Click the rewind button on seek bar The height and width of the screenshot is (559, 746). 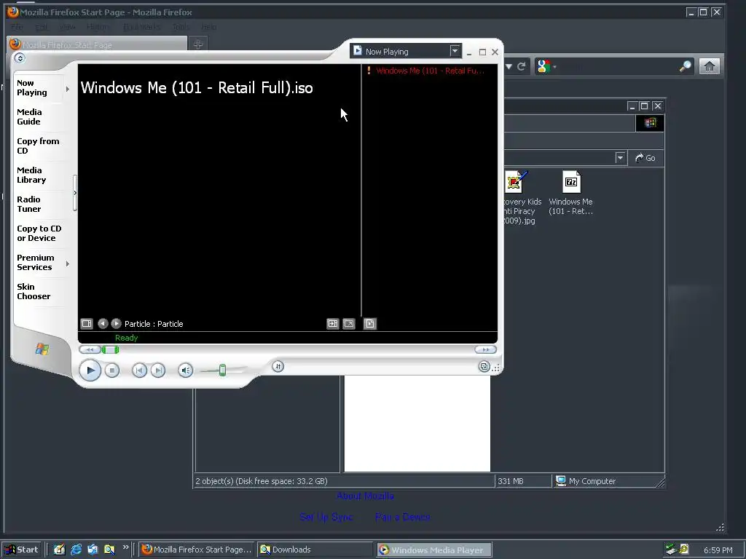point(90,350)
